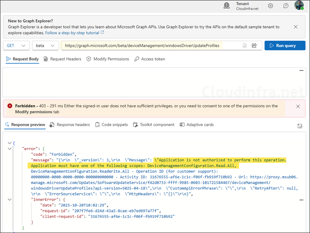Open the GET method dropdown

16,45
